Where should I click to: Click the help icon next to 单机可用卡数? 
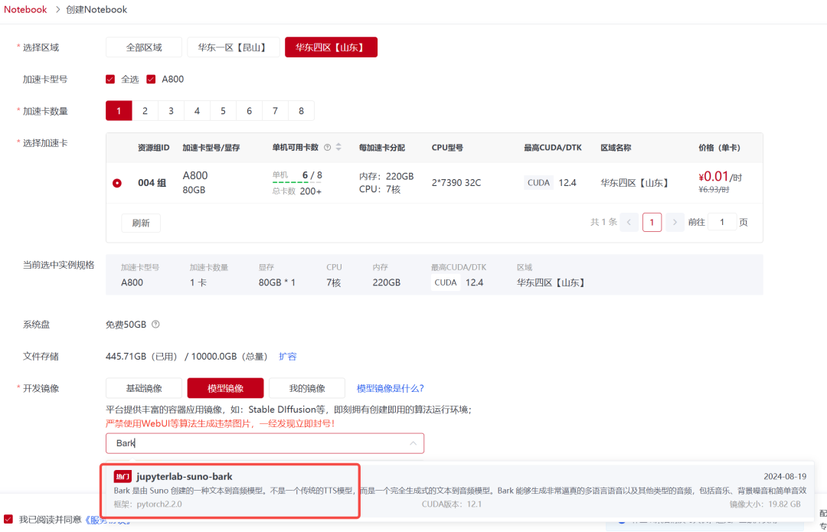click(x=327, y=148)
